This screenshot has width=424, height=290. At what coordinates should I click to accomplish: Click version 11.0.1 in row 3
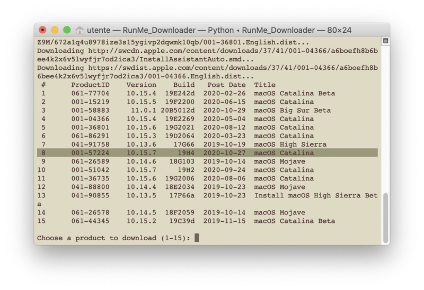click(143, 111)
